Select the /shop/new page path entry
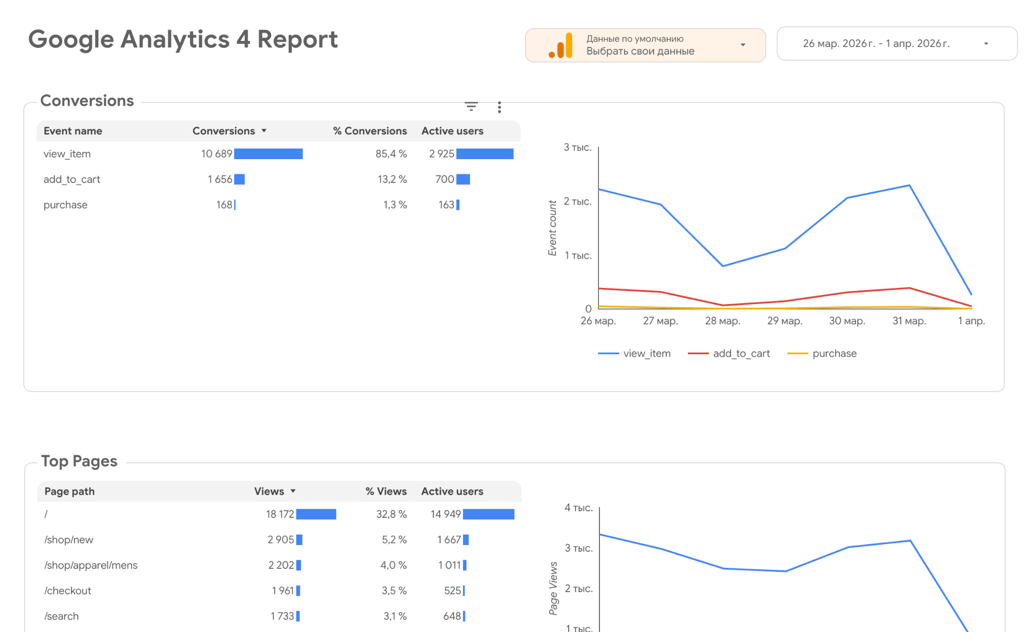1036x632 pixels. click(69, 540)
